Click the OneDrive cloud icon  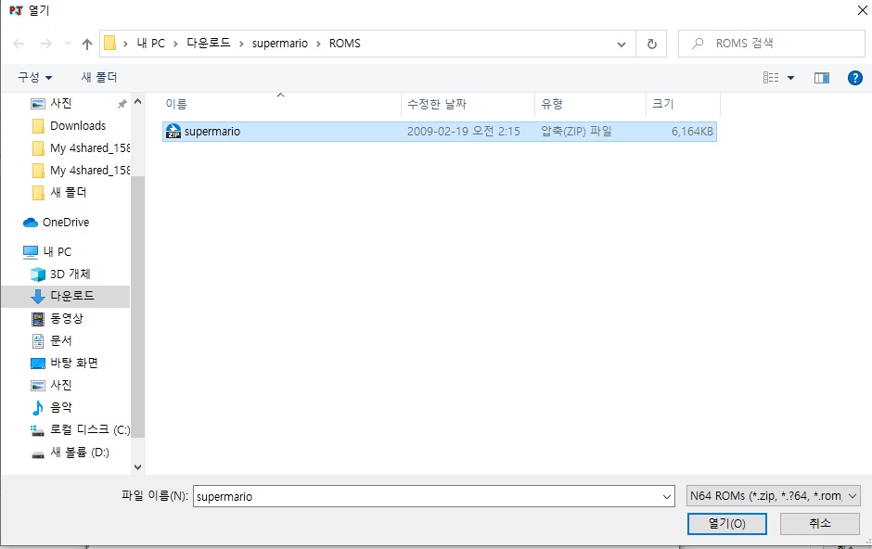coord(31,223)
